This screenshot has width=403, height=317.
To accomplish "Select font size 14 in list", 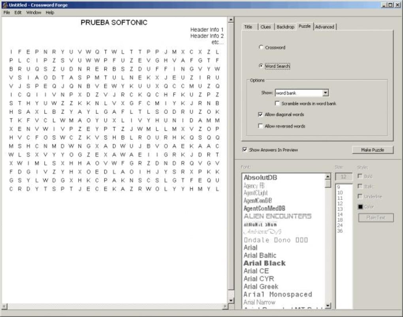I will point(340,214).
